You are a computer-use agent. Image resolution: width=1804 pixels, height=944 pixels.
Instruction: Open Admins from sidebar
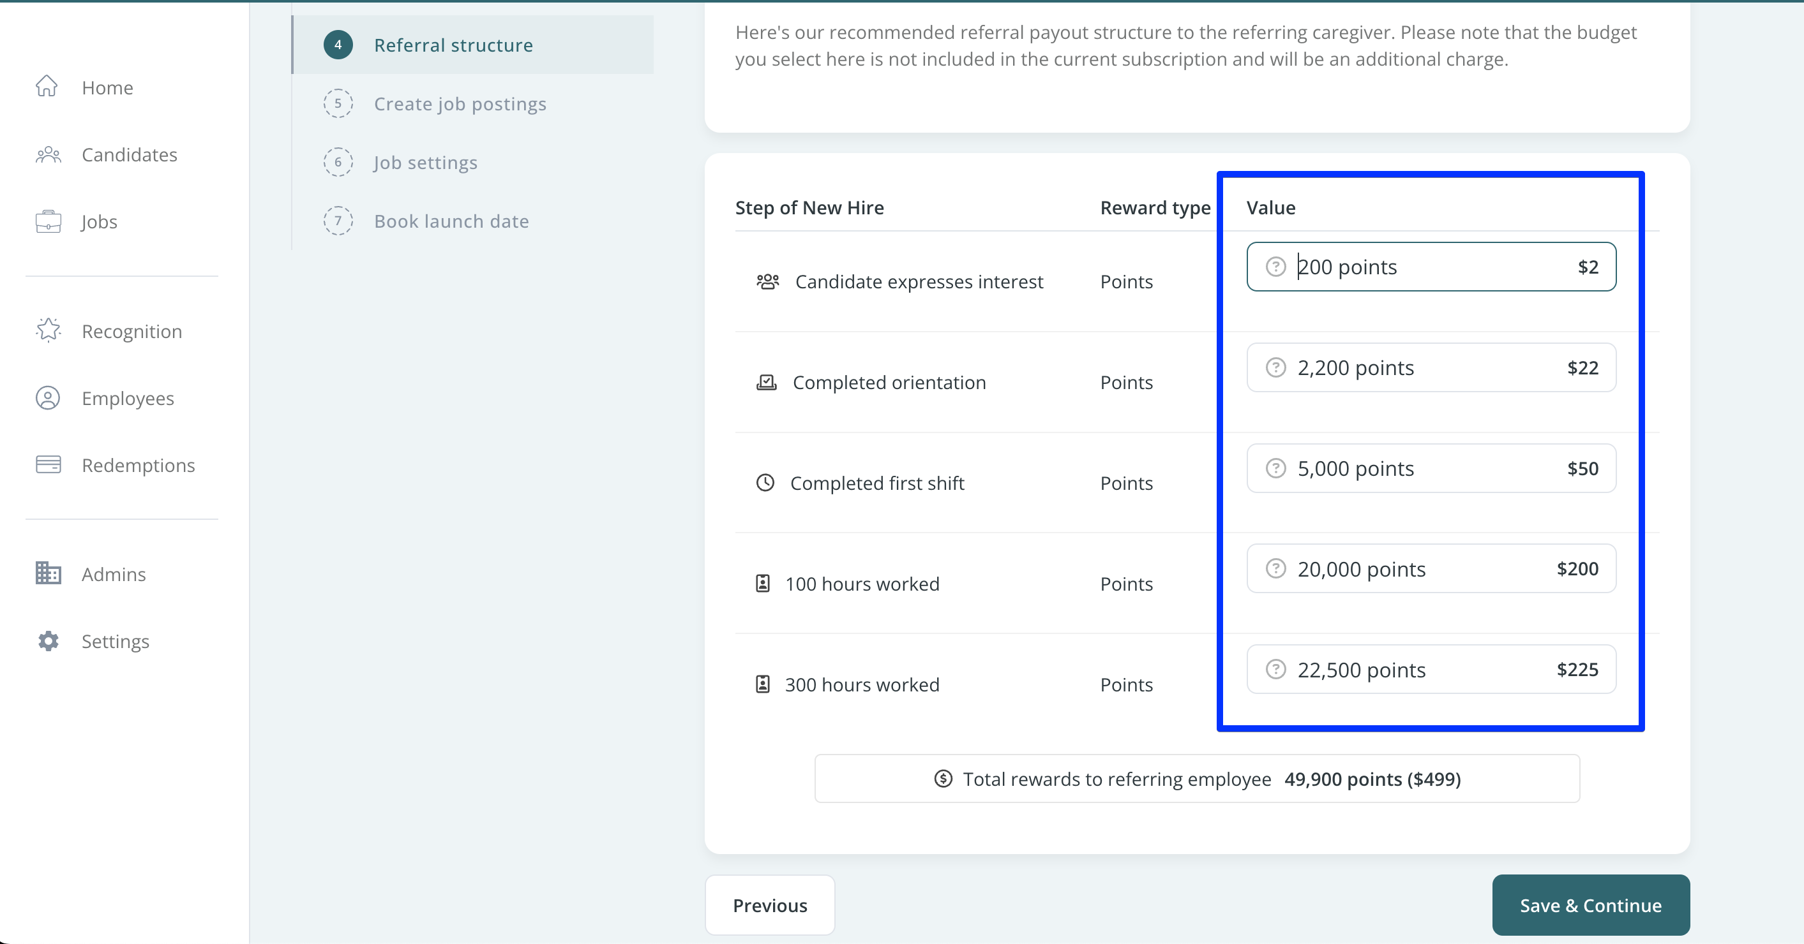(114, 574)
